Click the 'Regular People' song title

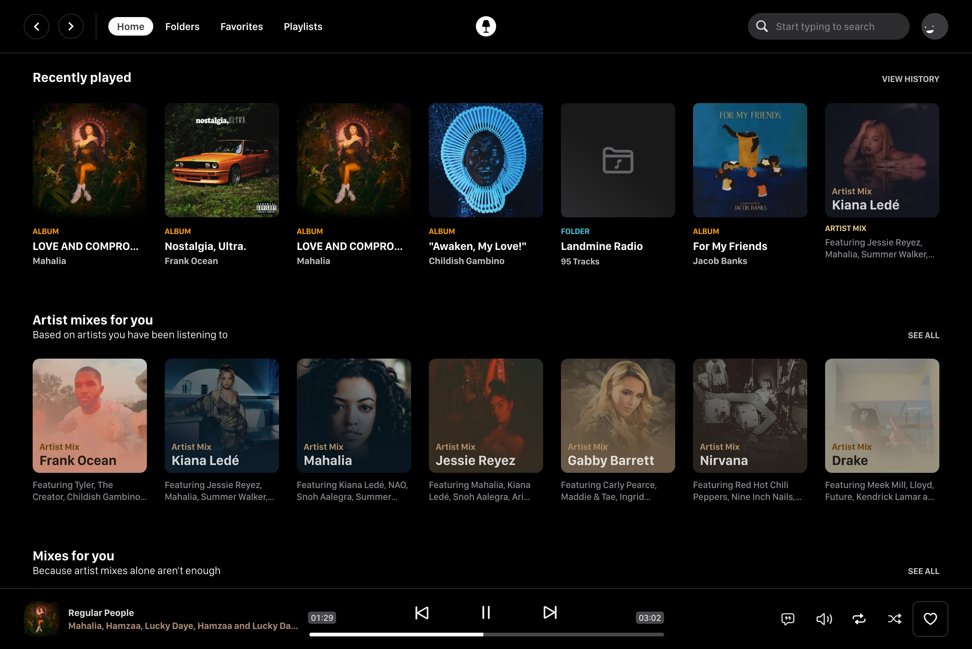(101, 613)
